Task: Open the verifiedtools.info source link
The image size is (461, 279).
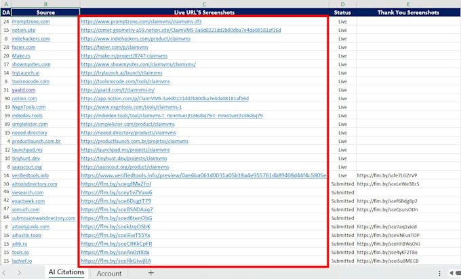Action: coord(31,175)
